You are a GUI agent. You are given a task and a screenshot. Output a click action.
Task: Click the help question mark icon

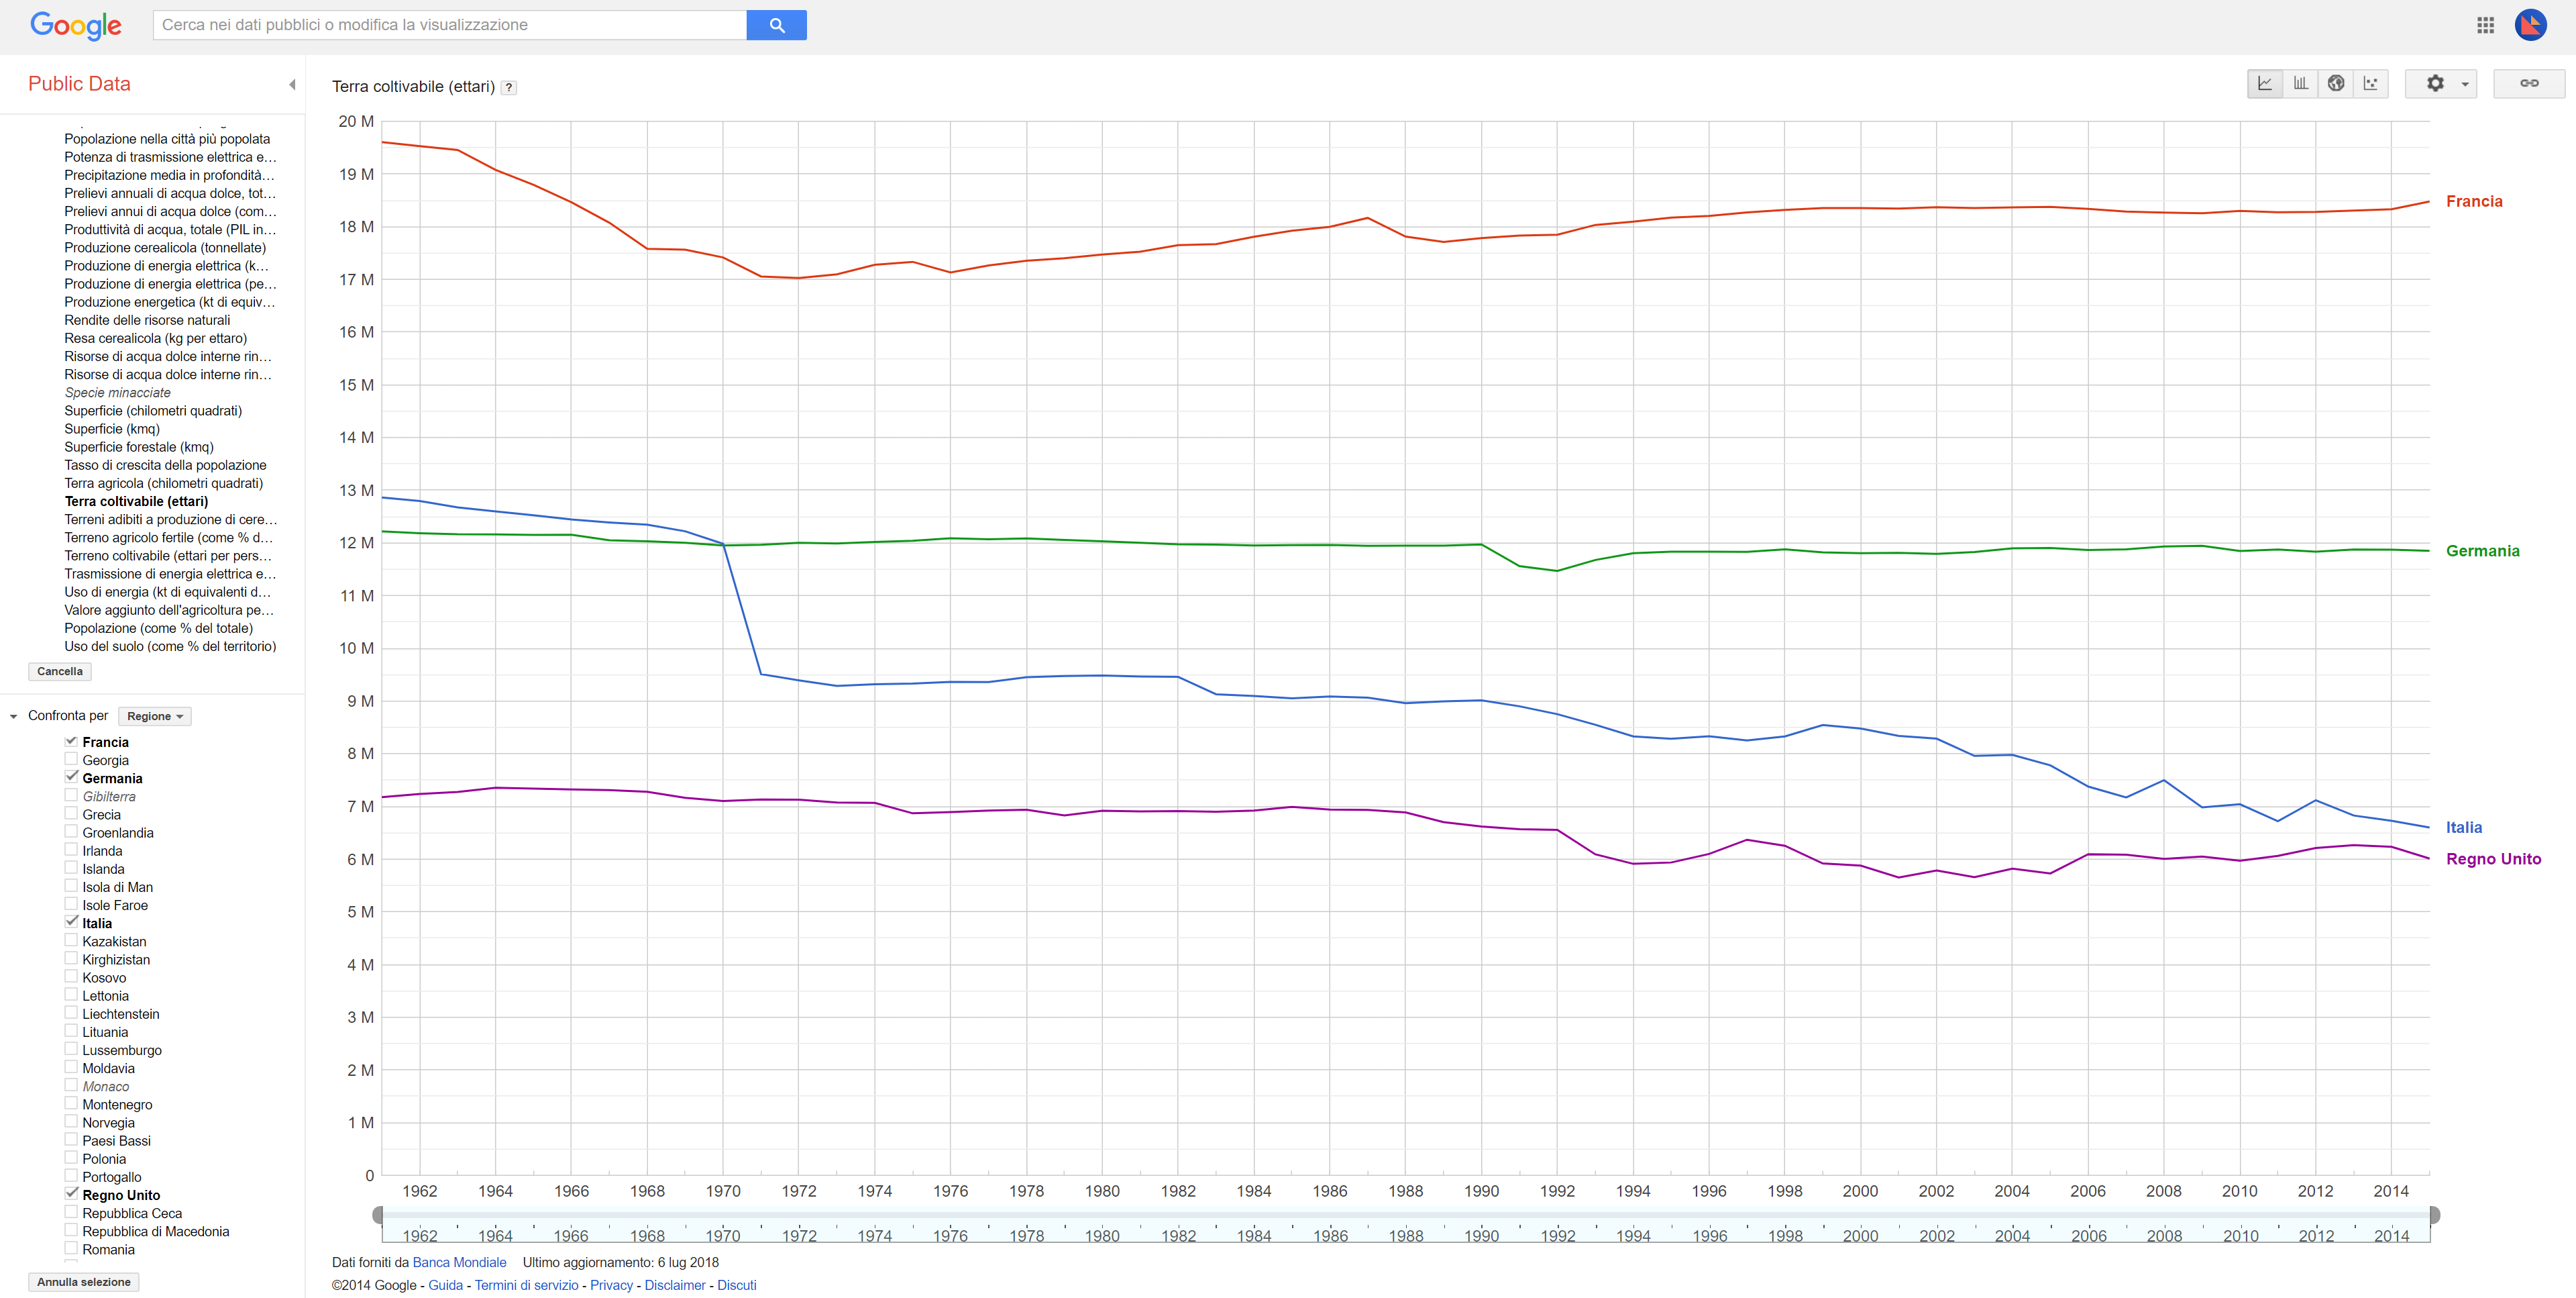point(509,88)
